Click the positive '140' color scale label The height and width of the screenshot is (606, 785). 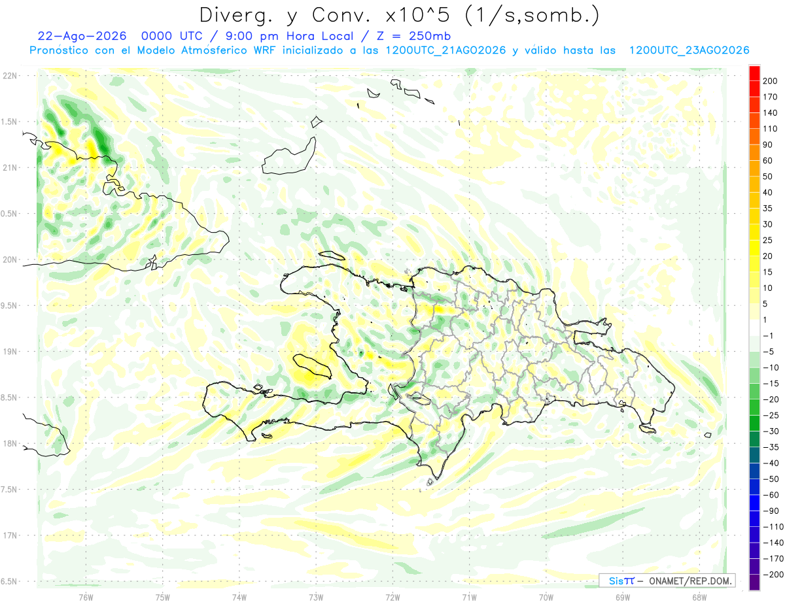771,112
